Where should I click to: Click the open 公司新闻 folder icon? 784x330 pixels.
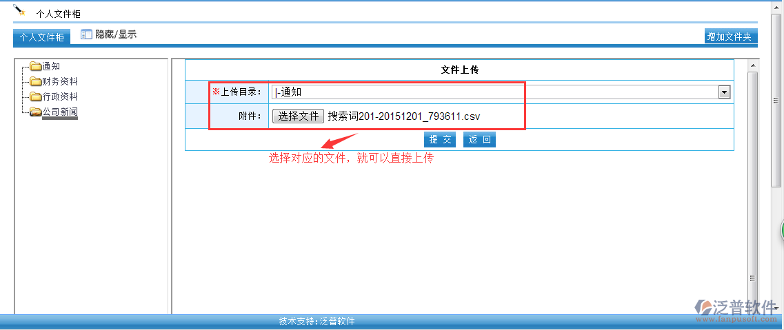35,112
